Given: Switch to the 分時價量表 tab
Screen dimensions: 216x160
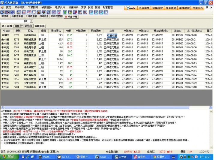Looking at the screenshot, I should pos(31,17).
